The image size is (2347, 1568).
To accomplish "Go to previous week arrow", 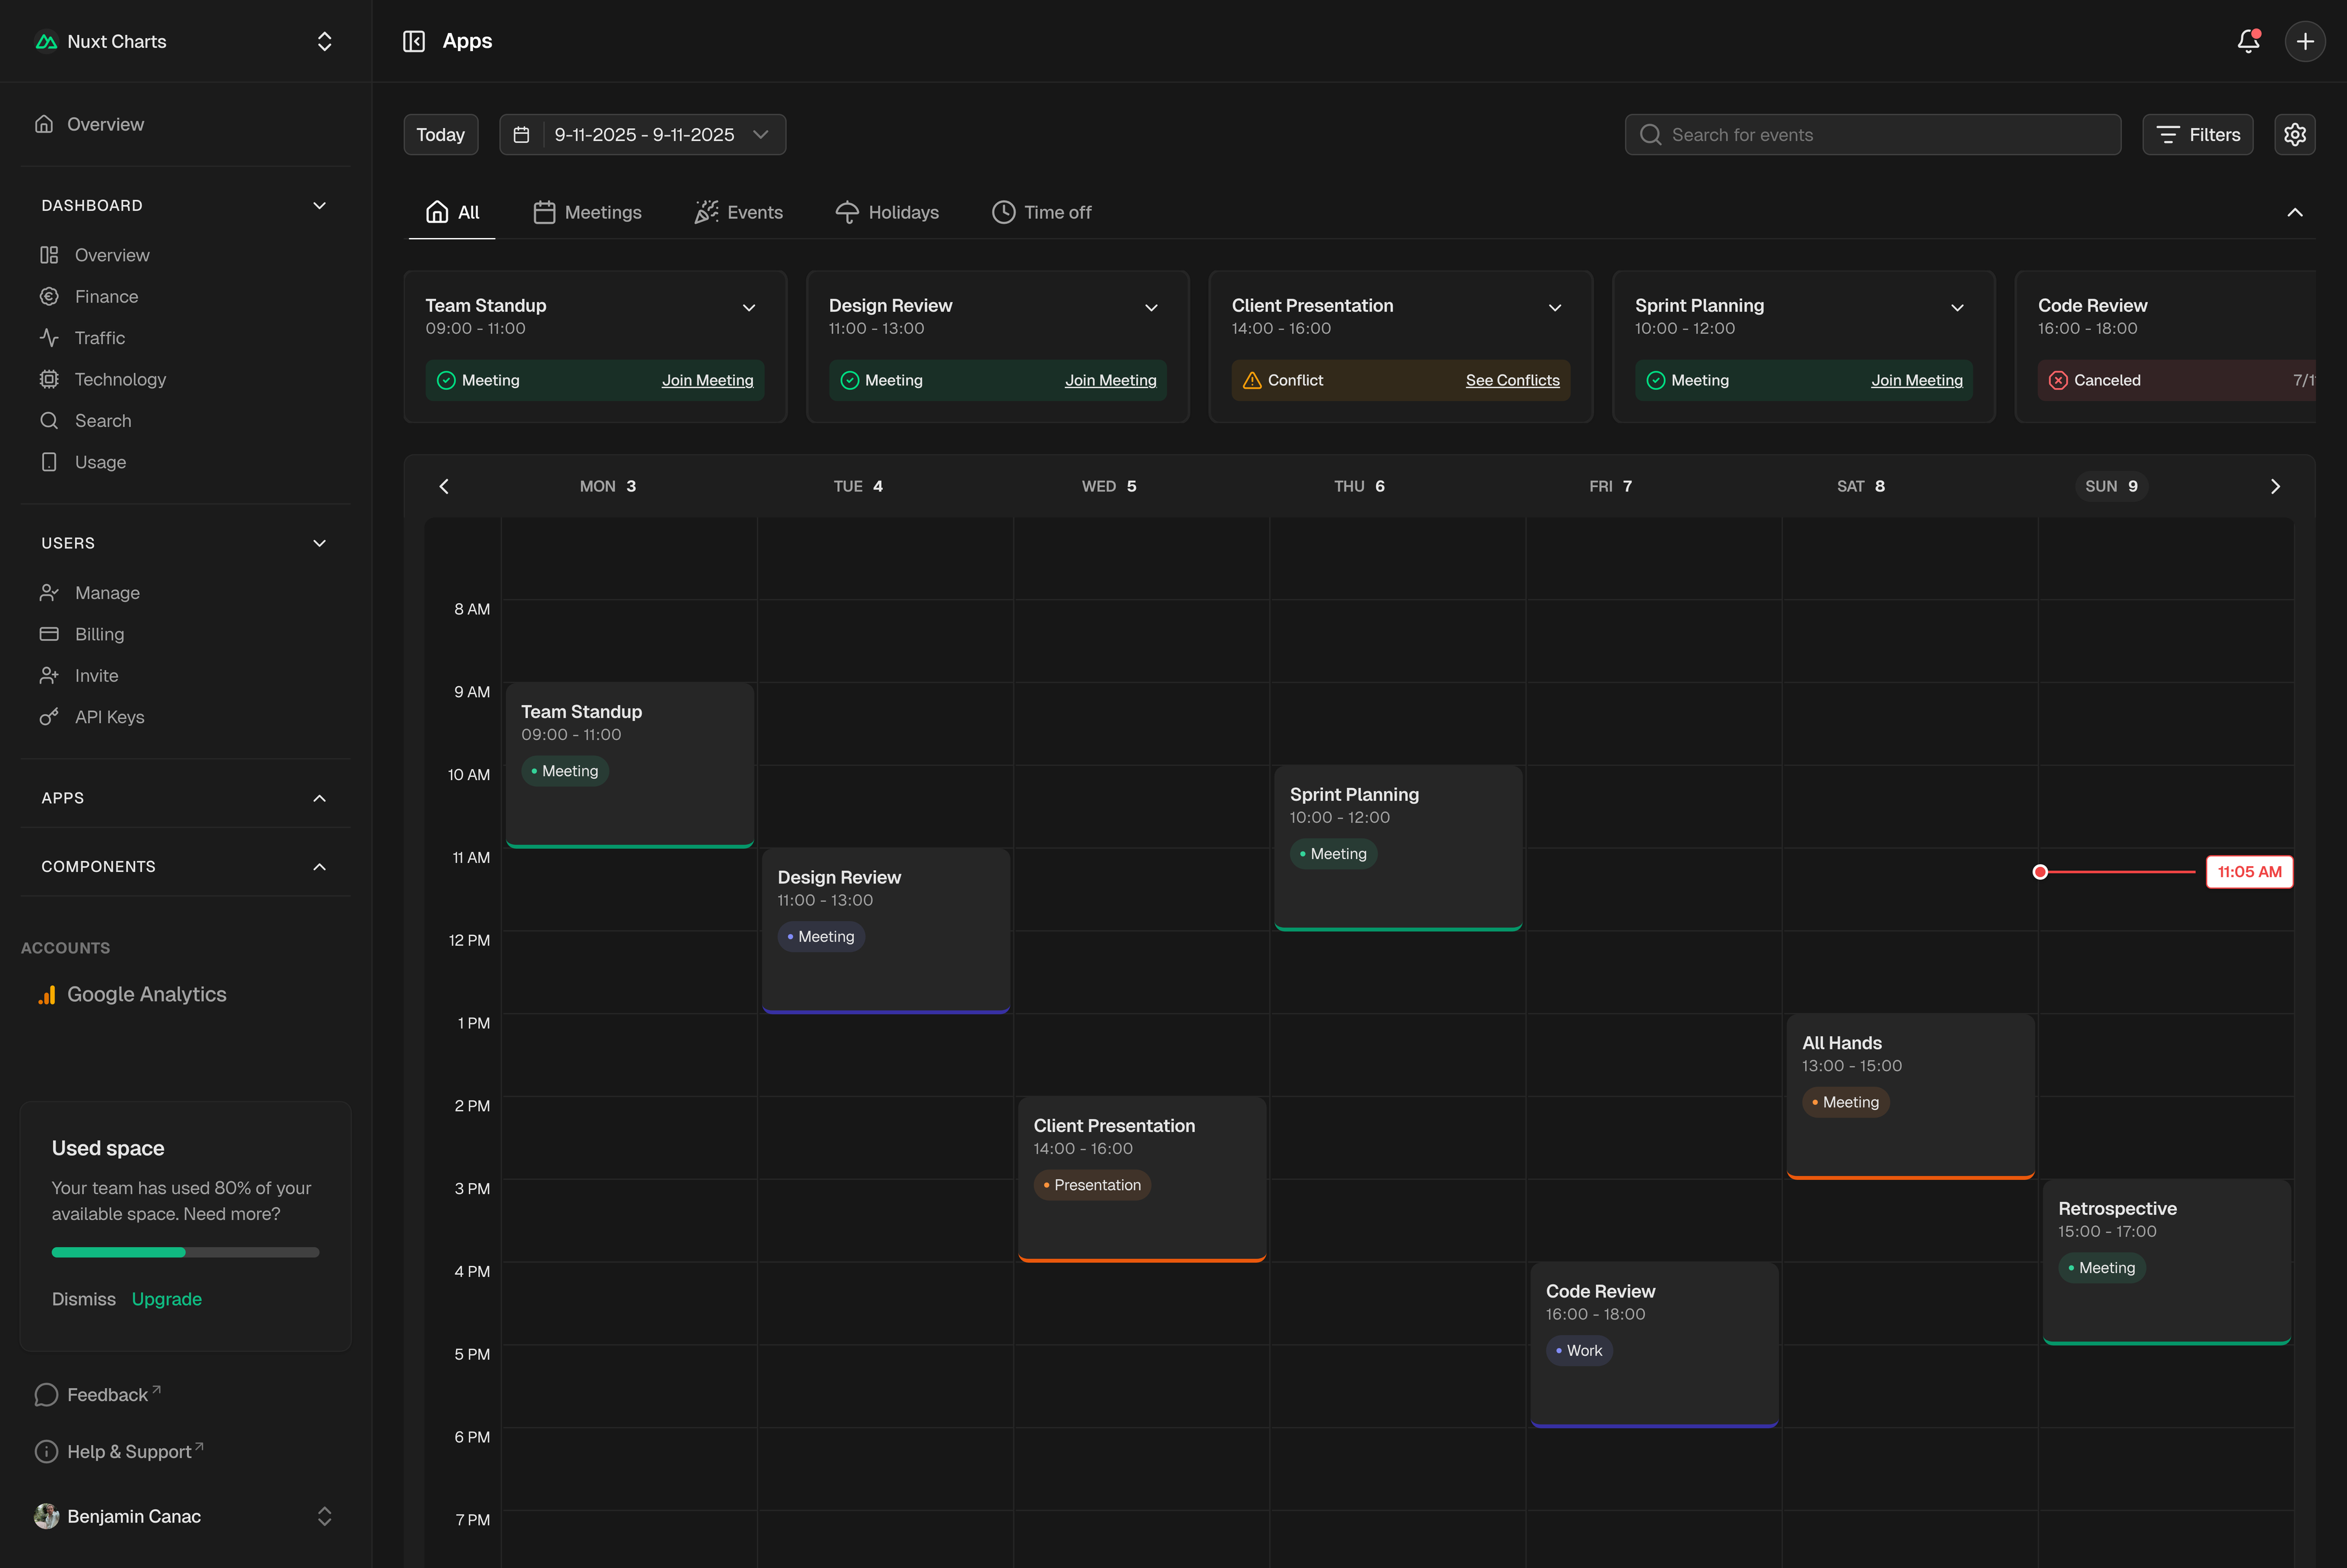I will [444, 486].
